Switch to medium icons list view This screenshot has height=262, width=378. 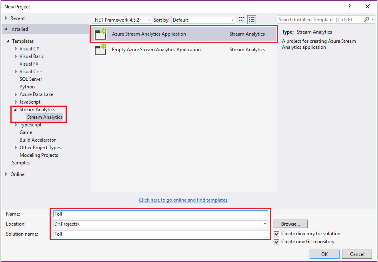(x=252, y=20)
